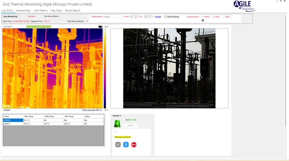Click the INACTIVE alarm status text

point(131,120)
